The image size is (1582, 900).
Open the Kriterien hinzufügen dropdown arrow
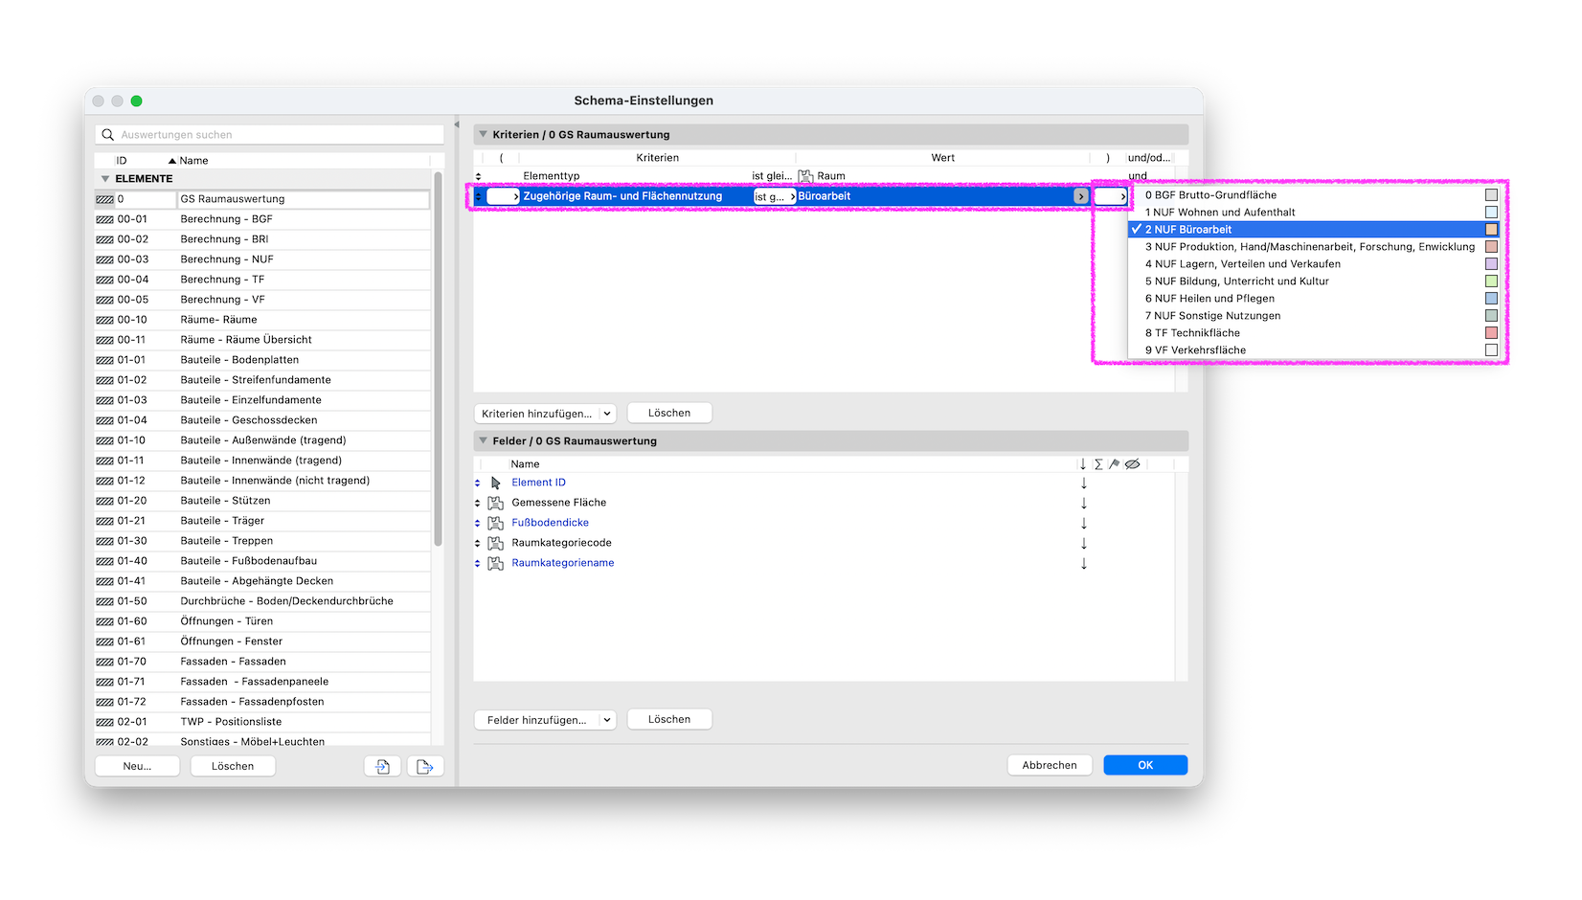point(607,414)
